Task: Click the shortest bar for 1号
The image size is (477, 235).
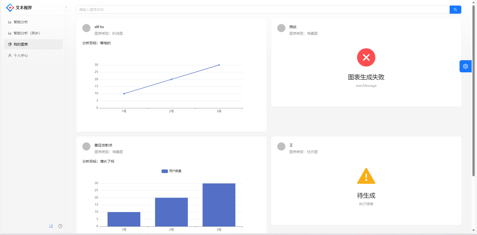Action: click(124, 219)
